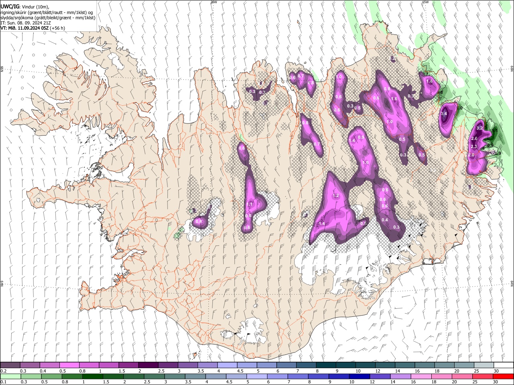Click the pale mint 0.1 legend swatch
This screenshot has width=514, height=385.
tap(10, 377)
